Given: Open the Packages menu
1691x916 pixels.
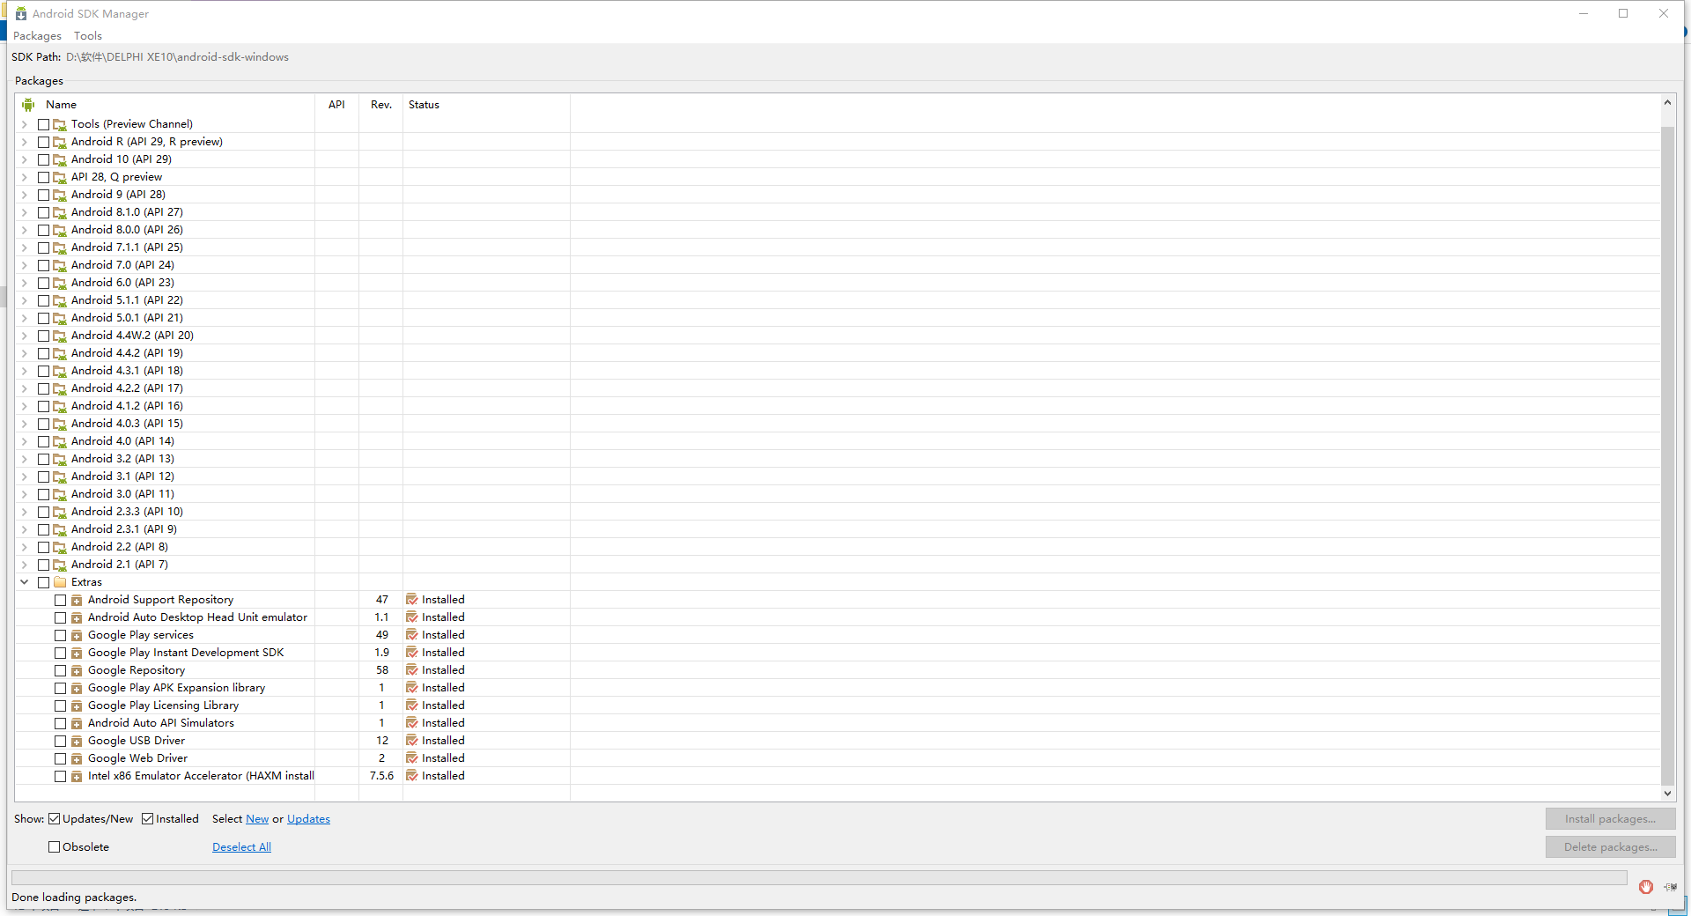Looking at the screenshot, I should point(37,36).
